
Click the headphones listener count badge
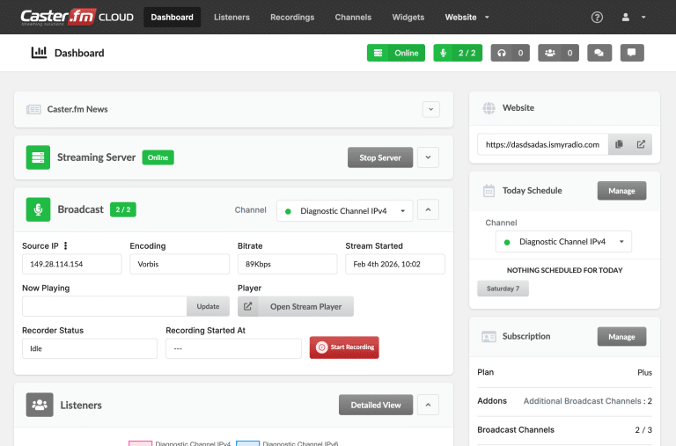coord(511,53)
